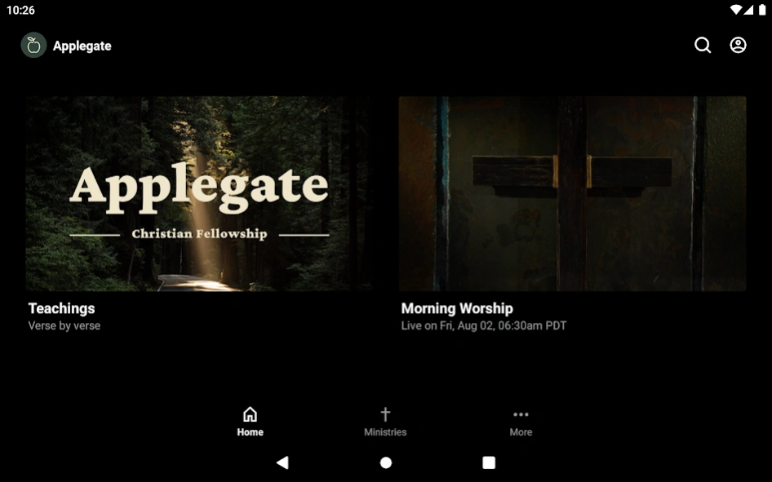Viewport: 772px width, 482px height.
Task: Tap the Teachings title
Action: click(61, 308)
